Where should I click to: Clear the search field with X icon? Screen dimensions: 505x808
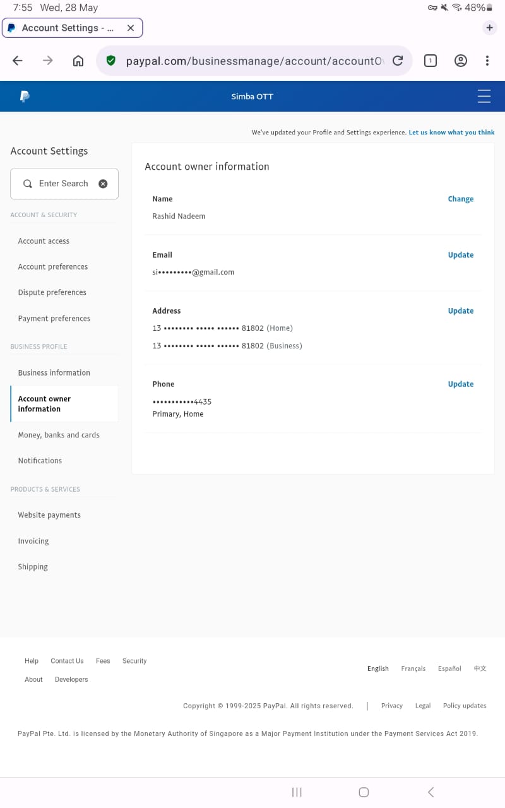tap(103, 184)
